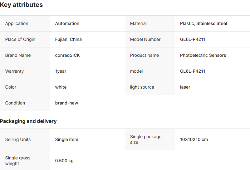
Task: Click the brand-new condition value
Action: 66,103
